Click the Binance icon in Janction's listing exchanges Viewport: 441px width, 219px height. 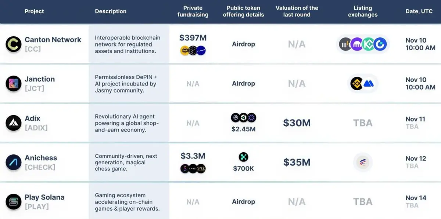tap(357, 84)
